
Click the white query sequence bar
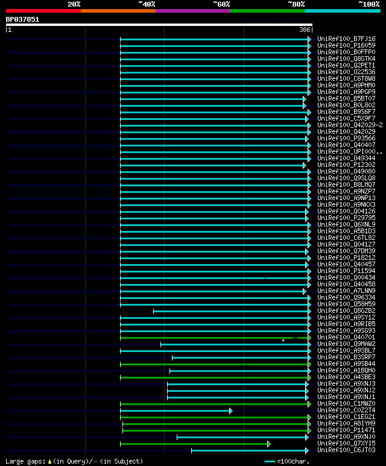159,25
